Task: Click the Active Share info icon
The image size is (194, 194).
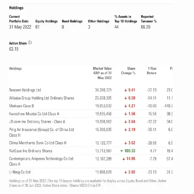Action: [30, 43]
